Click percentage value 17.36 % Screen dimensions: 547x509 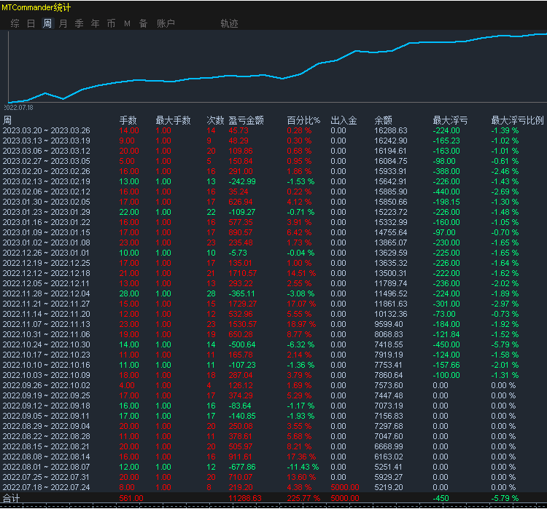(301, 457)
